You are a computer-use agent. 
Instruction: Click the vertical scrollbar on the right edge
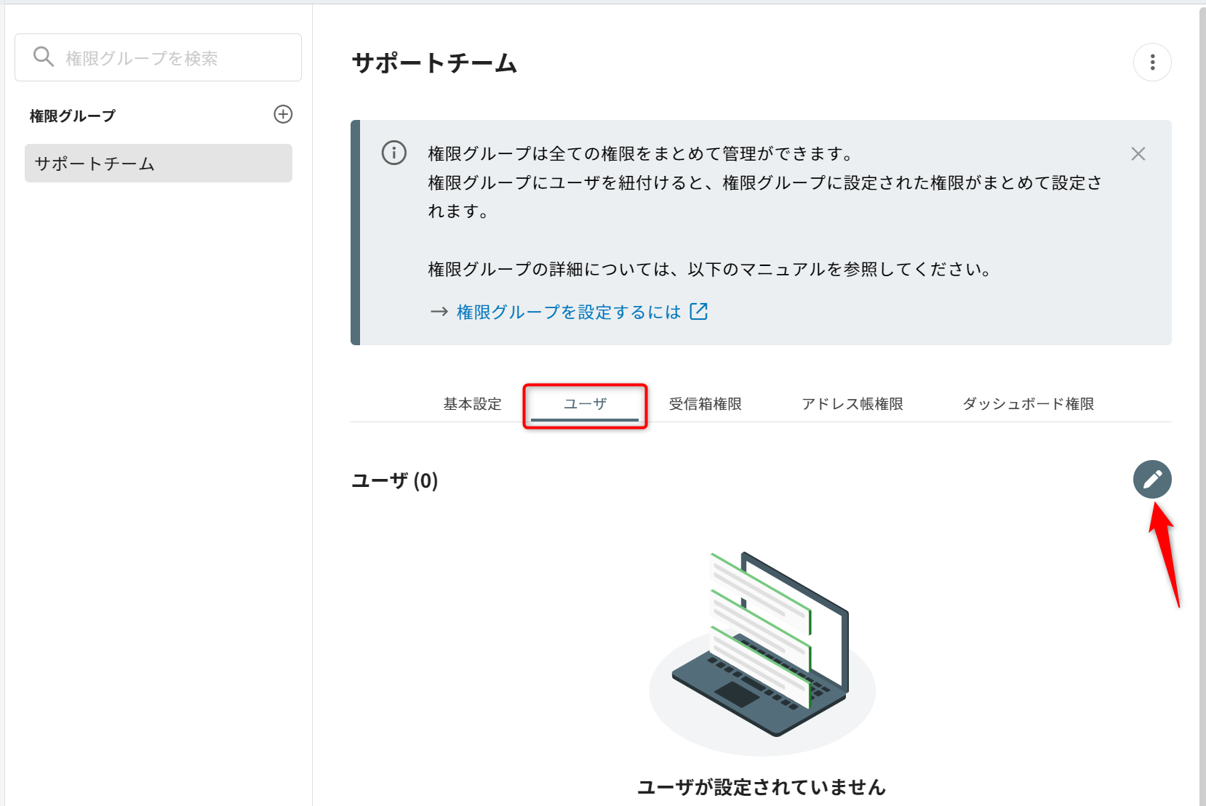click(1202, 363)
